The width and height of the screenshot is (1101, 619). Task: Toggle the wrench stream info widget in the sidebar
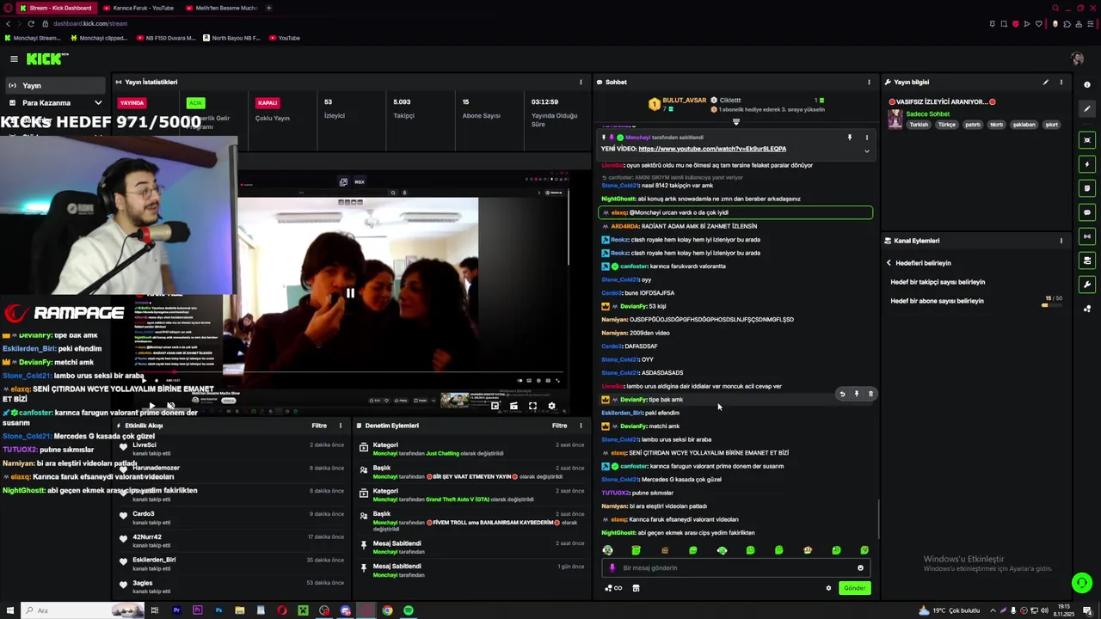pos(1087,285)
